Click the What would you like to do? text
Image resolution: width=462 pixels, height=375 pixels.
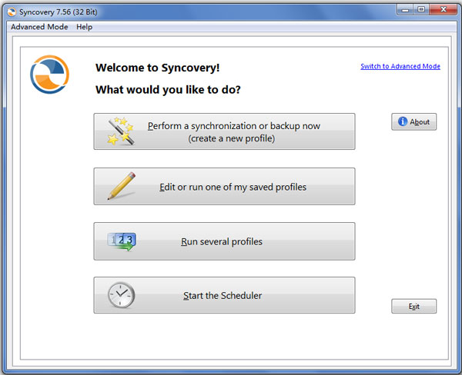coord(168,89)
